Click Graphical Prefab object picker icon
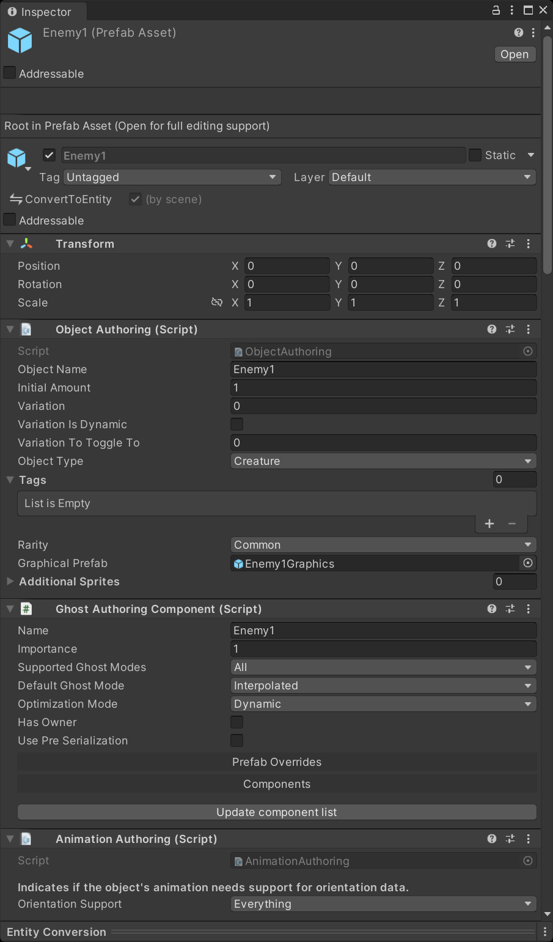The height and width of the screenshot is (942, 553). click(528, 563)
